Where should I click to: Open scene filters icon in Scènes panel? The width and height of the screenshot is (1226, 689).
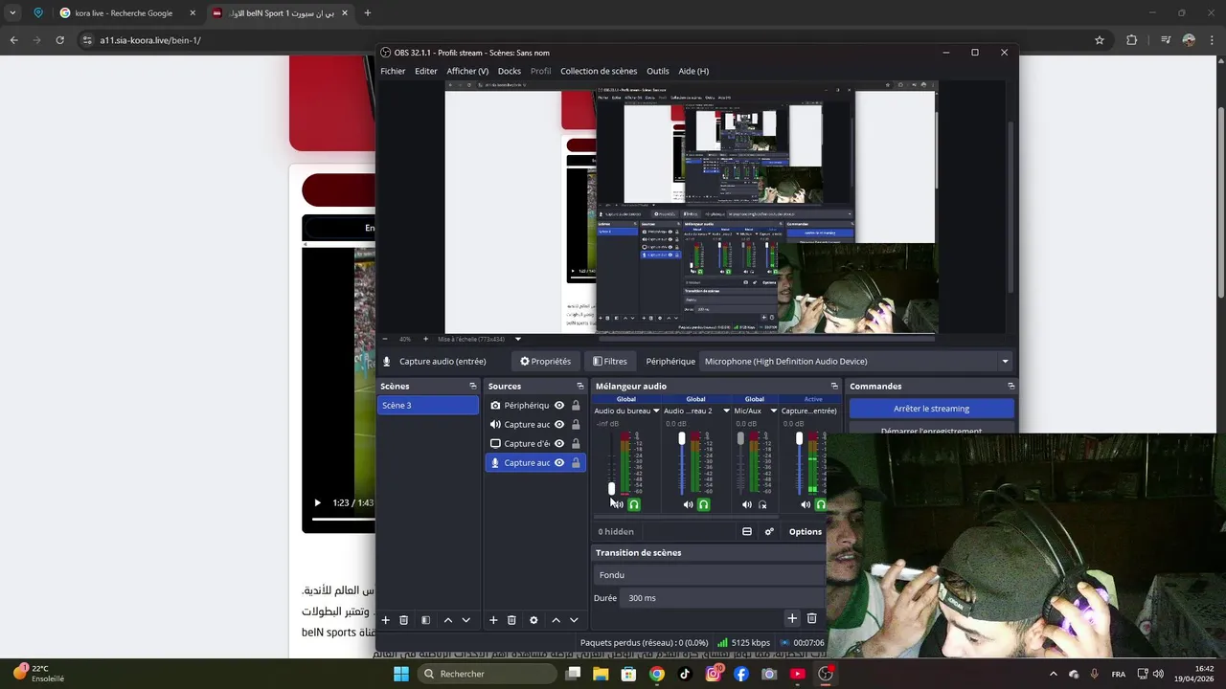coord(426,620)
